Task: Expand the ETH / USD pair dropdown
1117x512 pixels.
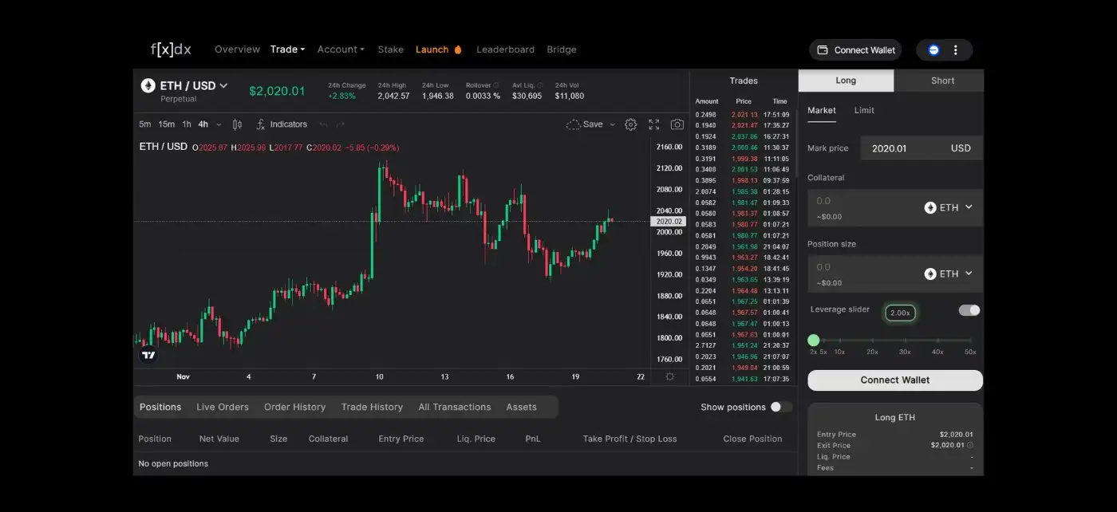Action: 223,86
